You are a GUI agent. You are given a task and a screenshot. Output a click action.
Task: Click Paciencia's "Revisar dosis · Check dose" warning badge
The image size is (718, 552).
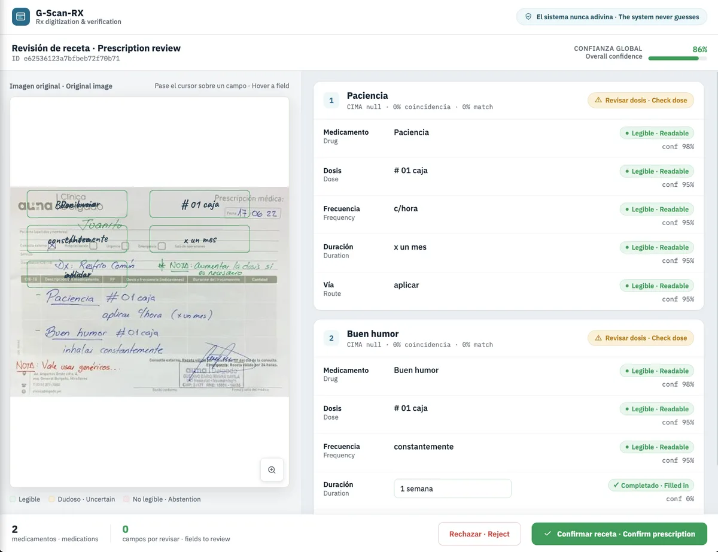coord(641,100)
